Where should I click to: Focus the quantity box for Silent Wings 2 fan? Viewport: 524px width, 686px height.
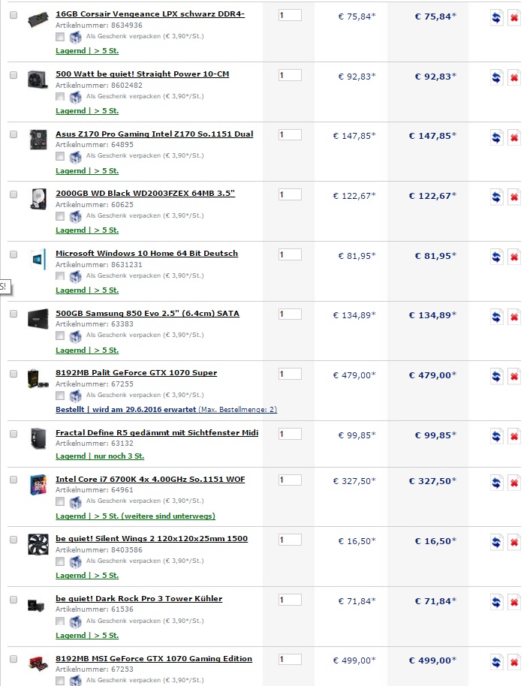[x=289, y=540]
